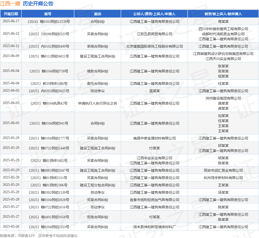Select case number (2025)赣01民终2306号
The width and height of the screenshot is (259, 238).
(48, 185)
